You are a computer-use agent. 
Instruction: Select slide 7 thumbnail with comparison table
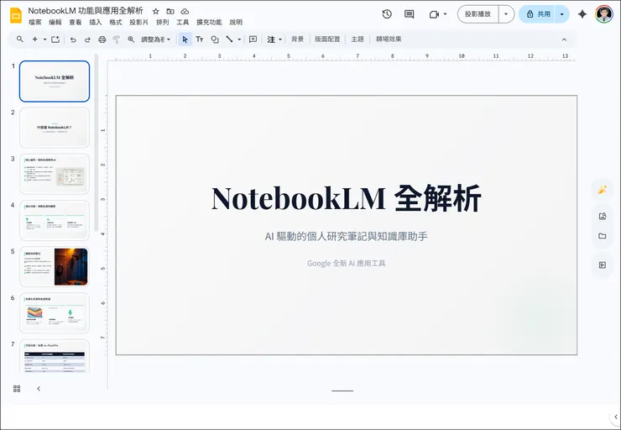pos(55,356)
